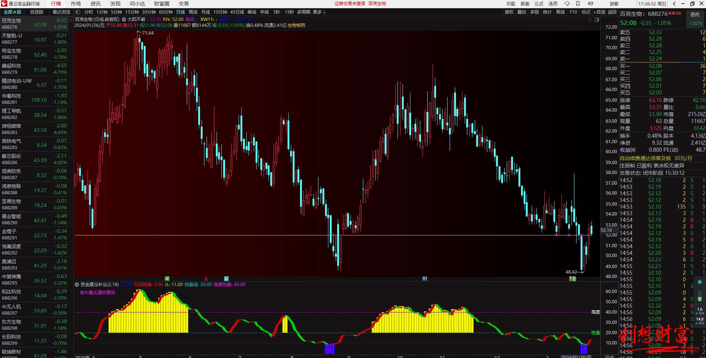Click the 游客 user label
706x358 pixels.
pyautogui.click(x=614, y=4)
